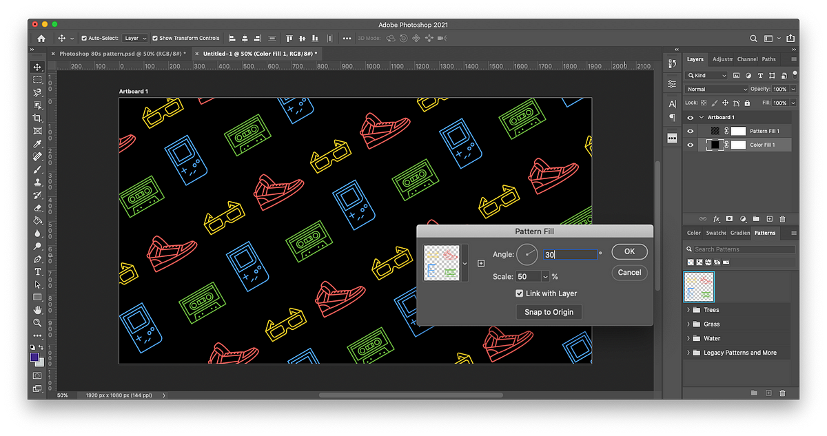Select the Brush tool
The width and height of the screenshot is (827, 436).
point(38,169)
